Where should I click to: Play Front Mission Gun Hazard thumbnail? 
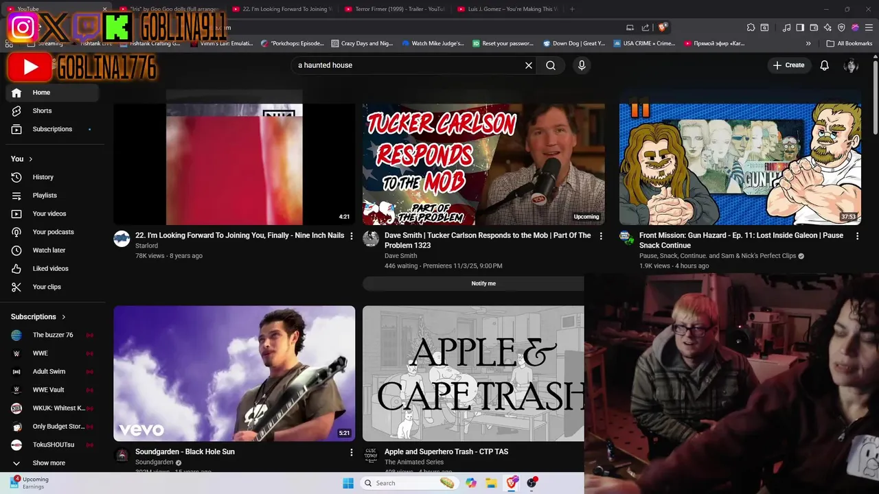click(740, 165)
